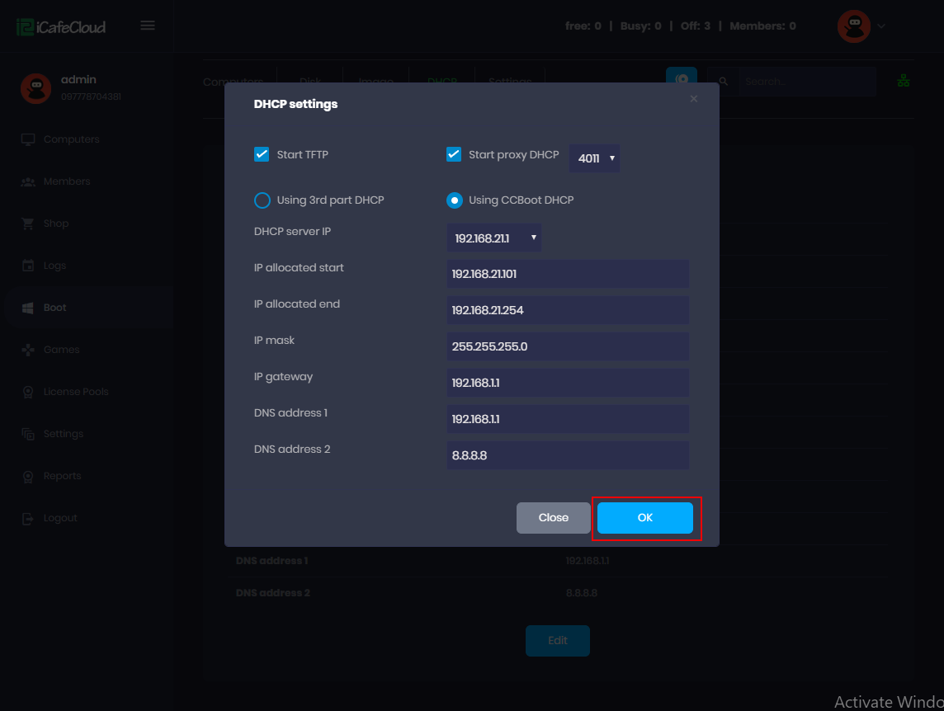Uncheck the Start proxy DHCP checkbox
The image size is (944, 711).
click(x=454, y=154)
